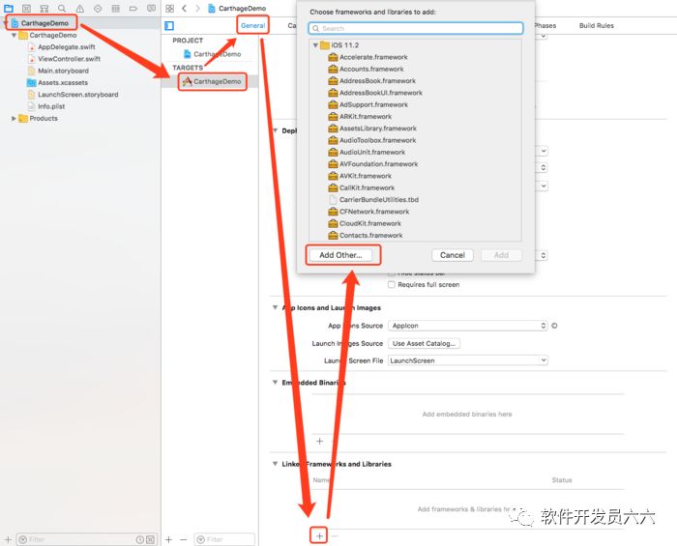This screenshot has height=546, width=677.
Task: Open the Launch Screen File combo box
Action: [x=467, y=360]
